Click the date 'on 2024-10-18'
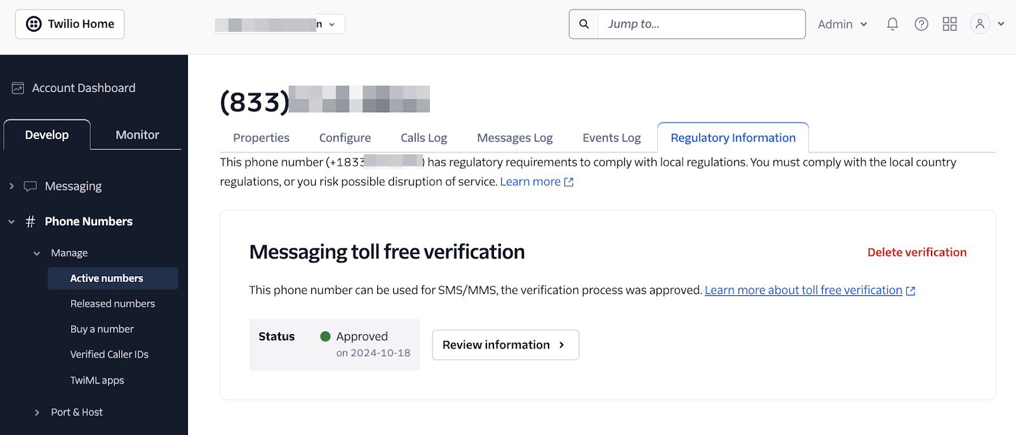1016x435 pixels. point(373,353)
